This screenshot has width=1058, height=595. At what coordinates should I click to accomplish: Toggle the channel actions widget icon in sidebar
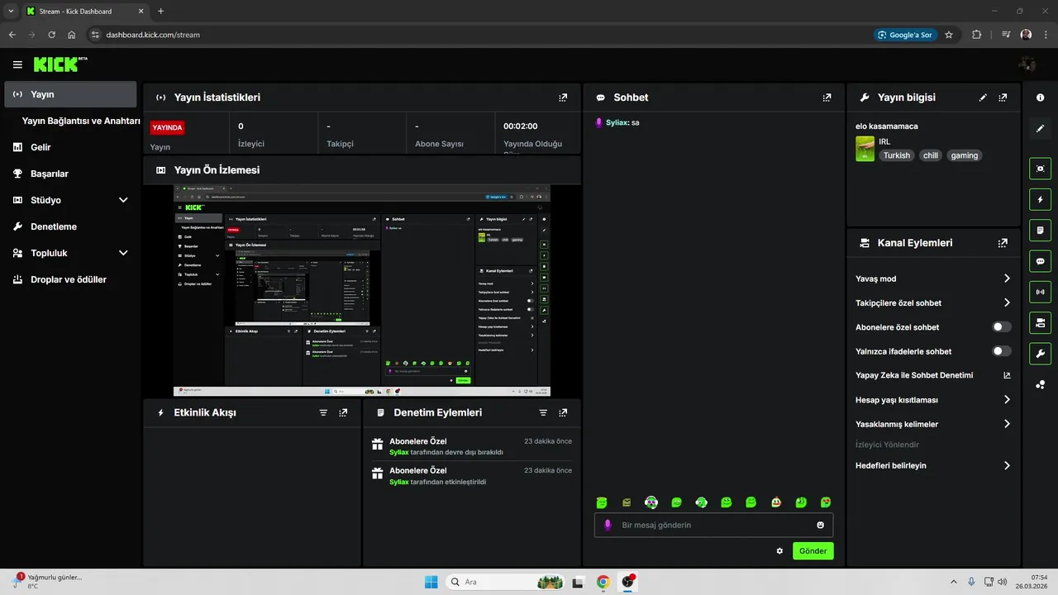pyautogui.click(x=1040, y=322)
